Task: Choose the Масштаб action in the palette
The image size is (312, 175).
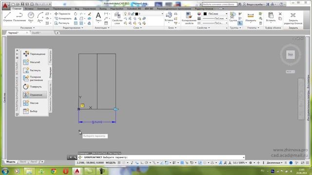Action: coord(34,62)
